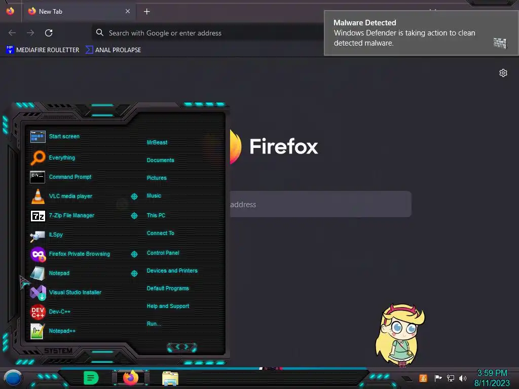Click the blue Start orb button
The image size is (519, 389).
click(x=13, y=379)
